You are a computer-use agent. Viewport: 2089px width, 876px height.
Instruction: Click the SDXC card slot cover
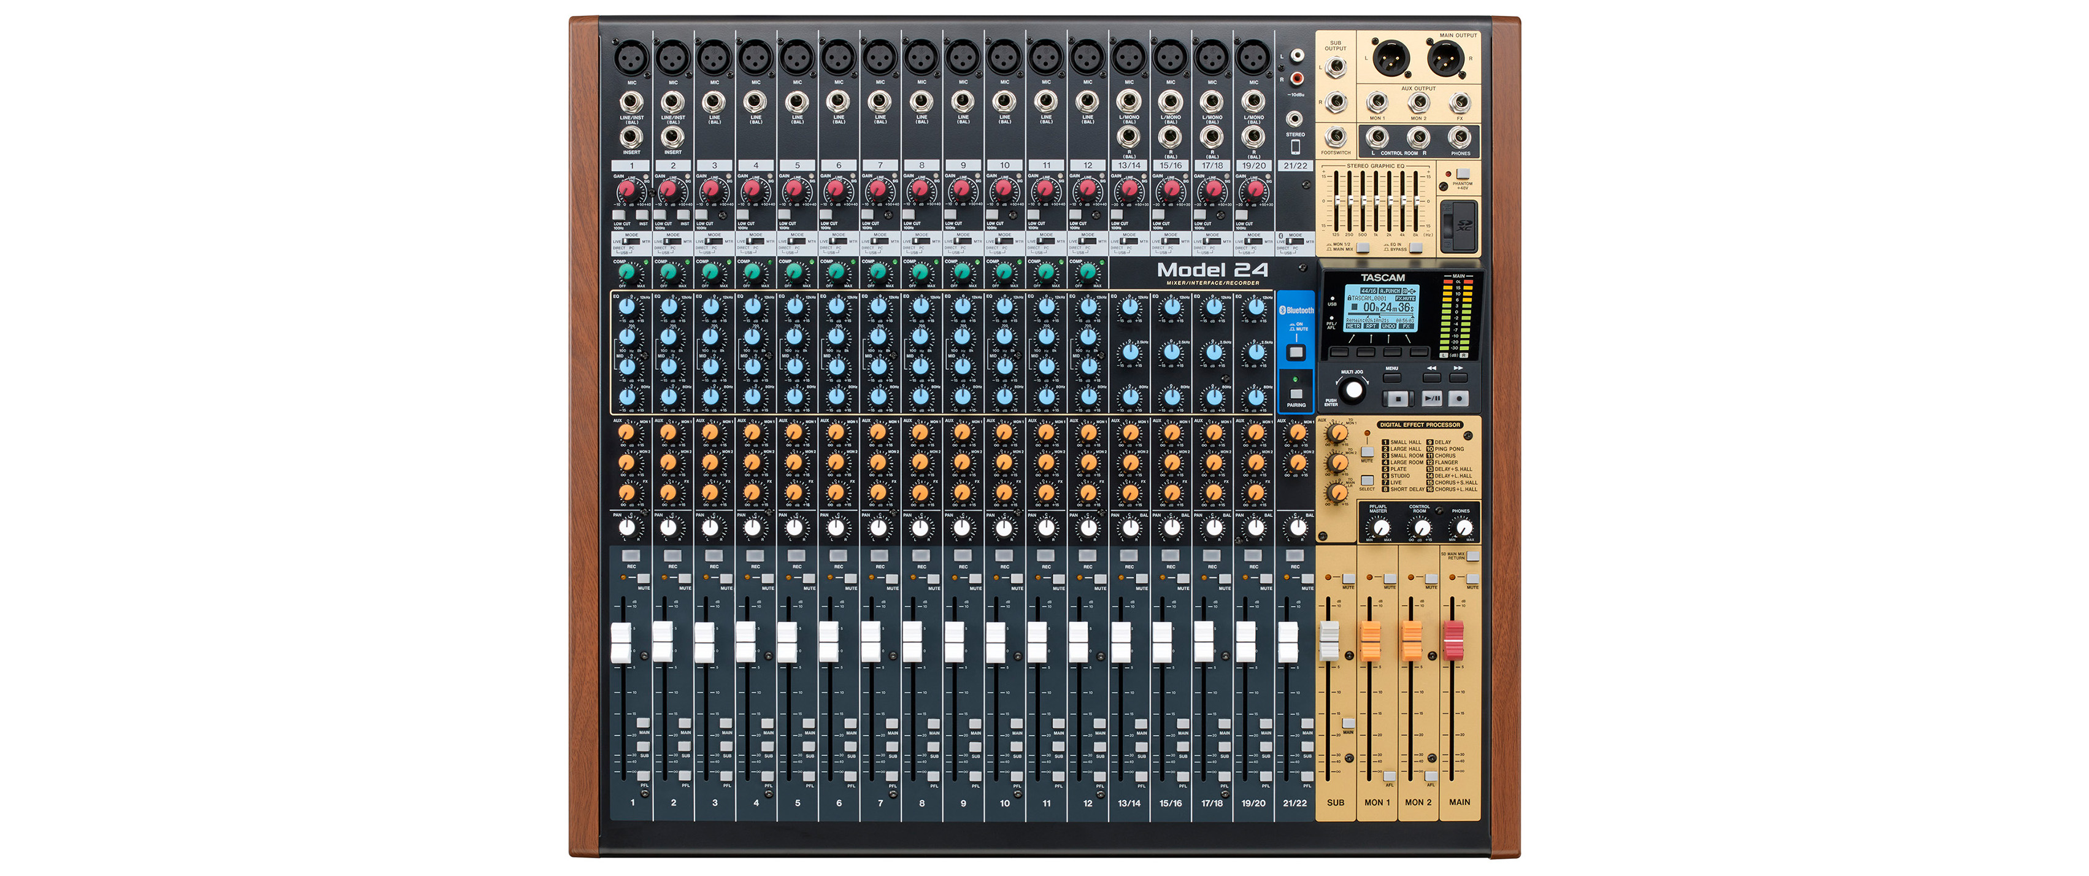click(1459, 226)
